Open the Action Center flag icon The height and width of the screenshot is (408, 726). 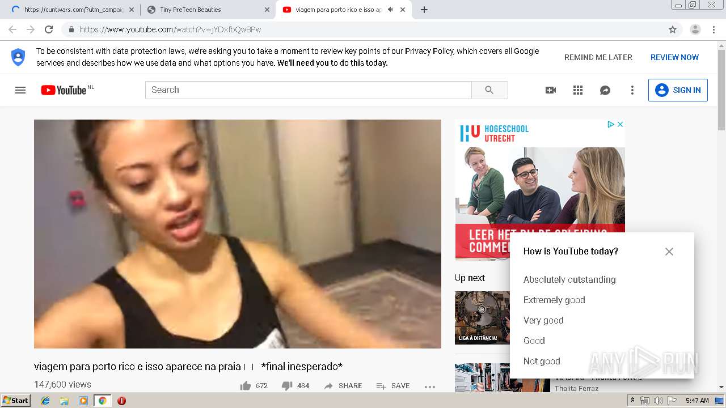coord(672,401)
